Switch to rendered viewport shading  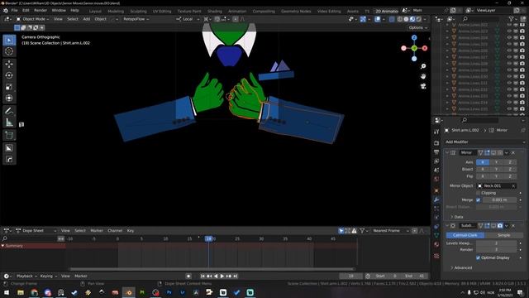419,19
